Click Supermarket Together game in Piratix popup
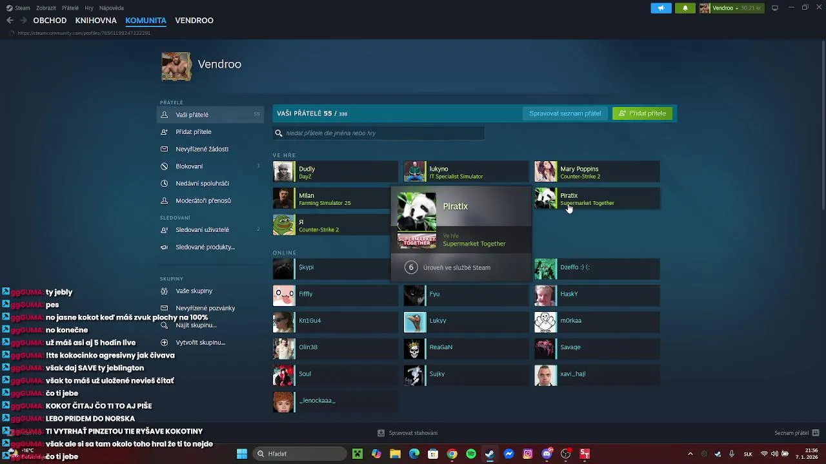The width and height of the screenshot is (826, 464). tap(474, 244)
